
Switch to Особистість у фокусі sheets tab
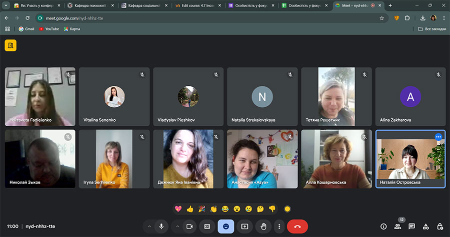(305, 5)
